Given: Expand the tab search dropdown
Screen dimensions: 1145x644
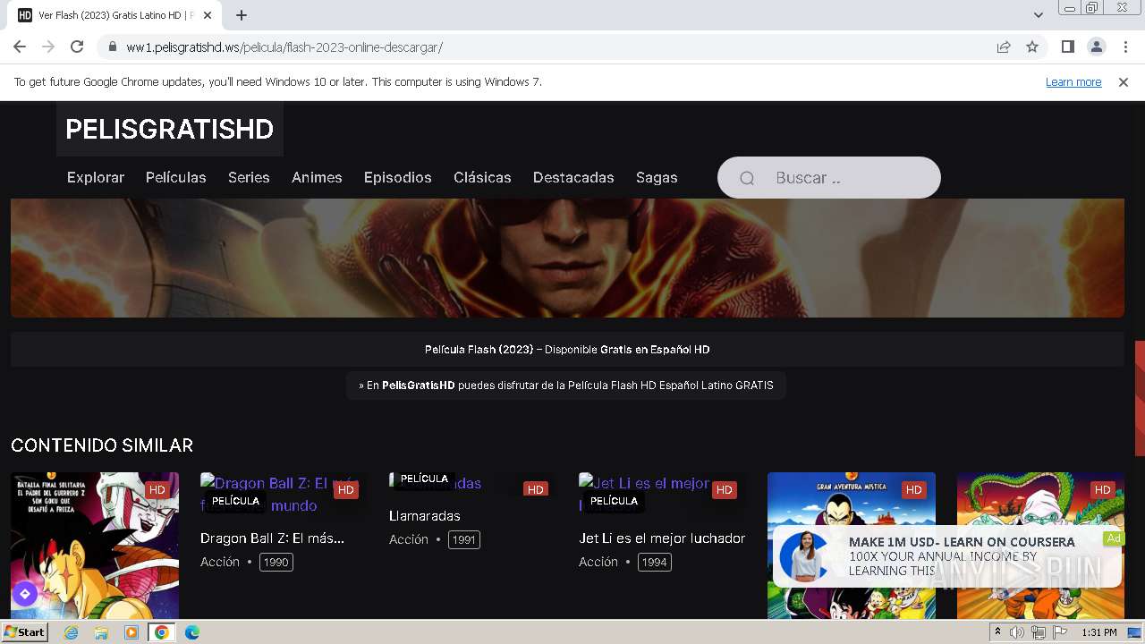Looking at the screenshot, I should point(1038,15).
